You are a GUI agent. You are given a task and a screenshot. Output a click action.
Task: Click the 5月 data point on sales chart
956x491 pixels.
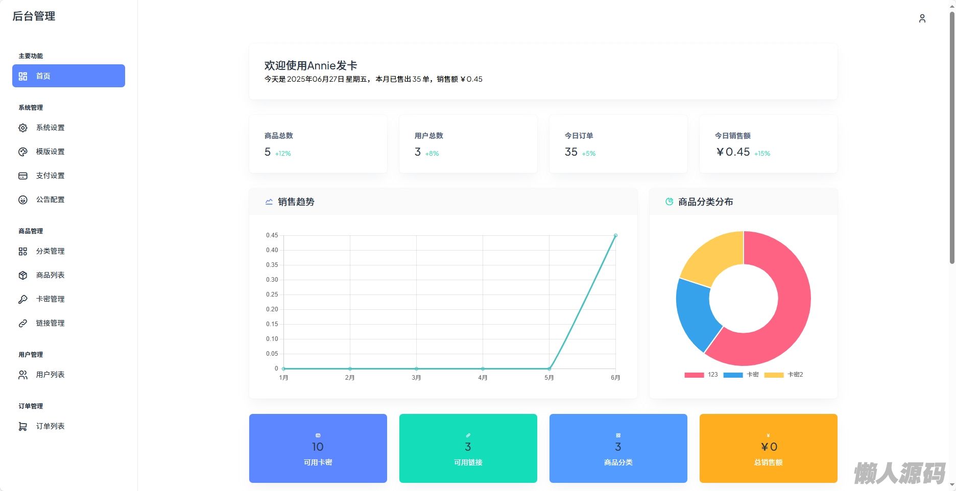[x=549, y=369]
